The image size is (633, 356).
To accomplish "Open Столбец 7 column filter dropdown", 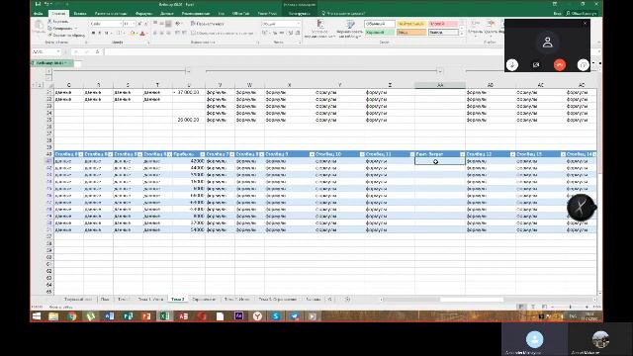I will point(231,154).
